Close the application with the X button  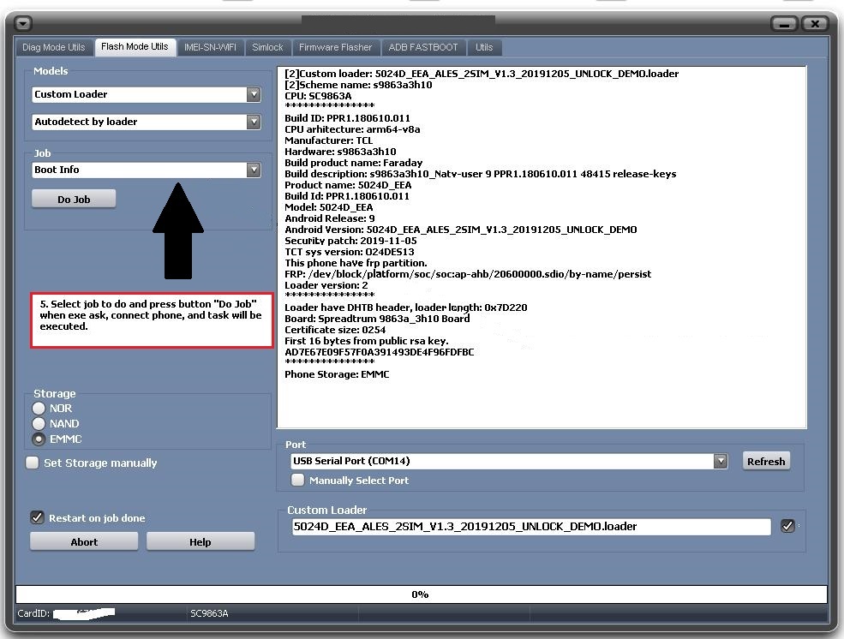(x=815, y=23)
